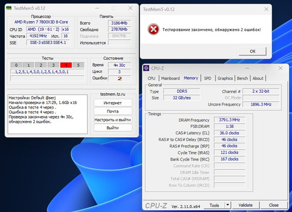Viewport: 292px width, 212px height.
Task: Click the 4192 MHz frequency value
Action: coord(38,36)
